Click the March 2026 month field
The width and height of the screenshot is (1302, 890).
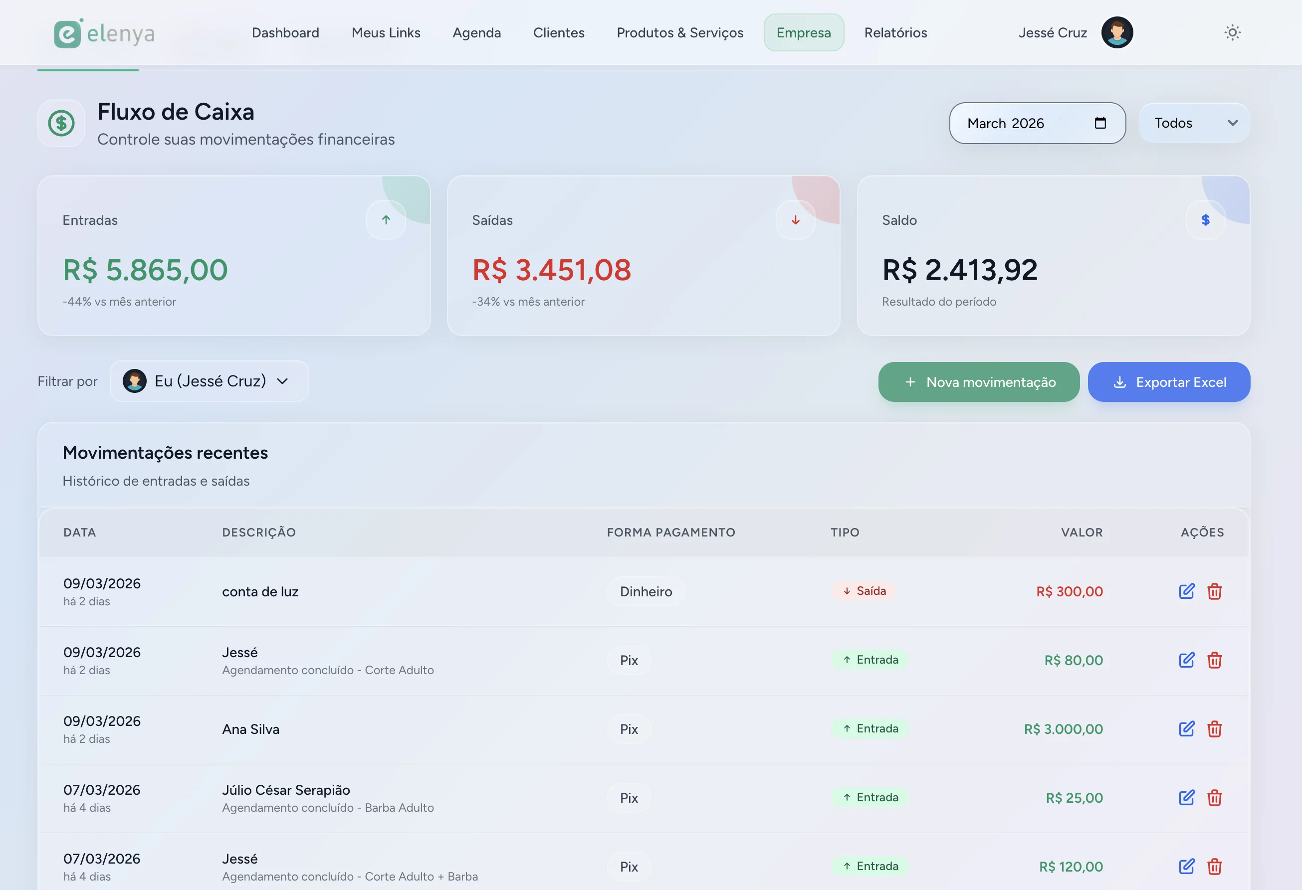1037,123
